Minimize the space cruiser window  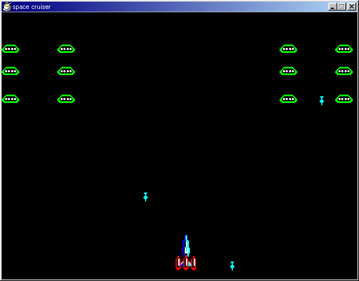pyautogui.click(x=333, y=7)
